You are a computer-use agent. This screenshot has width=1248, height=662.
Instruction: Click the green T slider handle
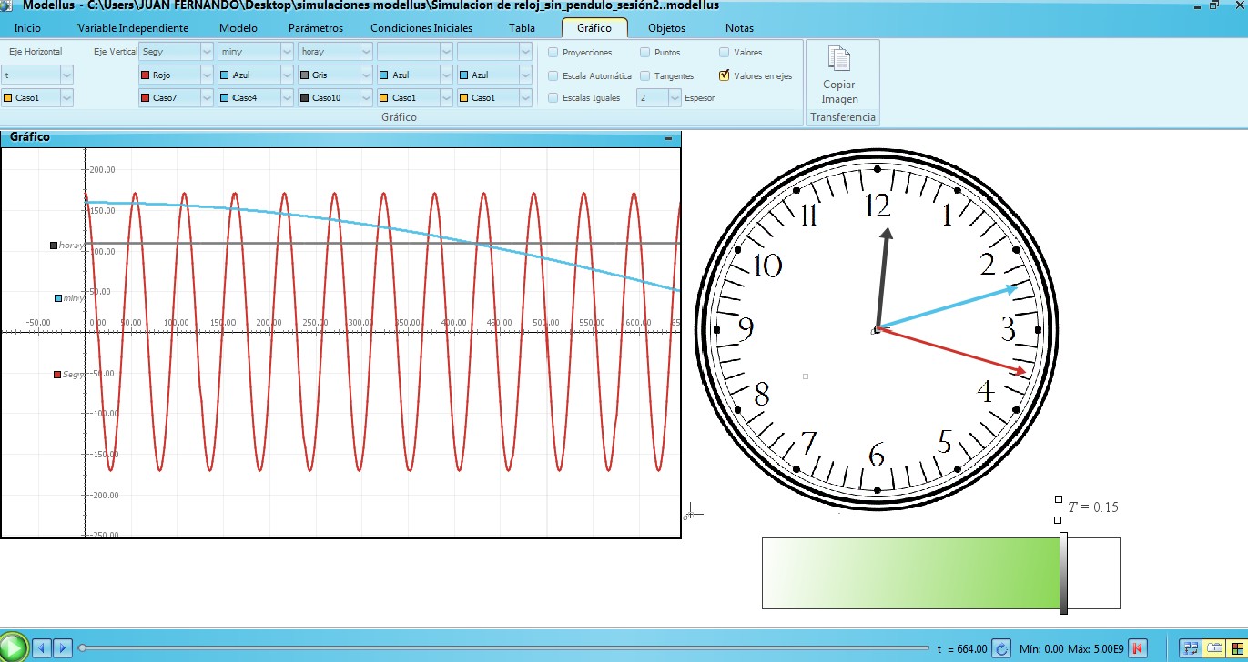click(x=1063, y=573)
